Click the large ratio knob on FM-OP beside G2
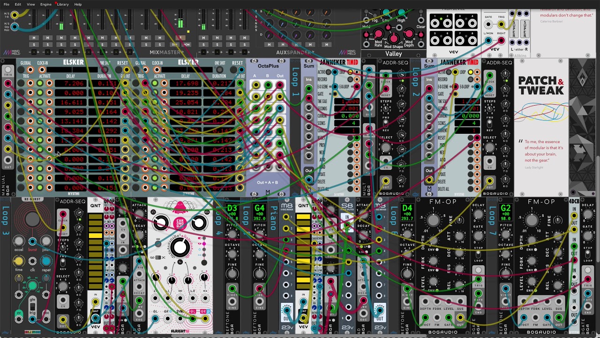The height and width of the screenshot is (338, 600). tap(532, 220)
